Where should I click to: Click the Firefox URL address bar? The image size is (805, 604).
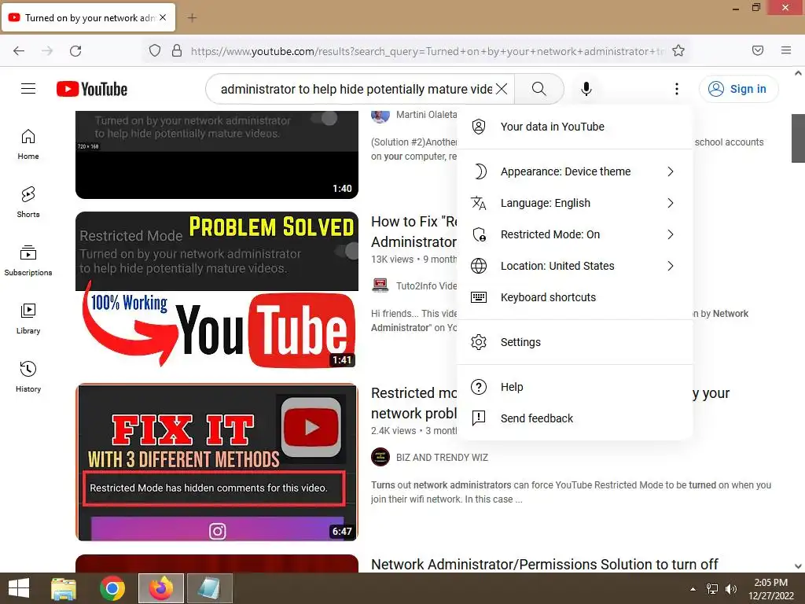[427, 51]
